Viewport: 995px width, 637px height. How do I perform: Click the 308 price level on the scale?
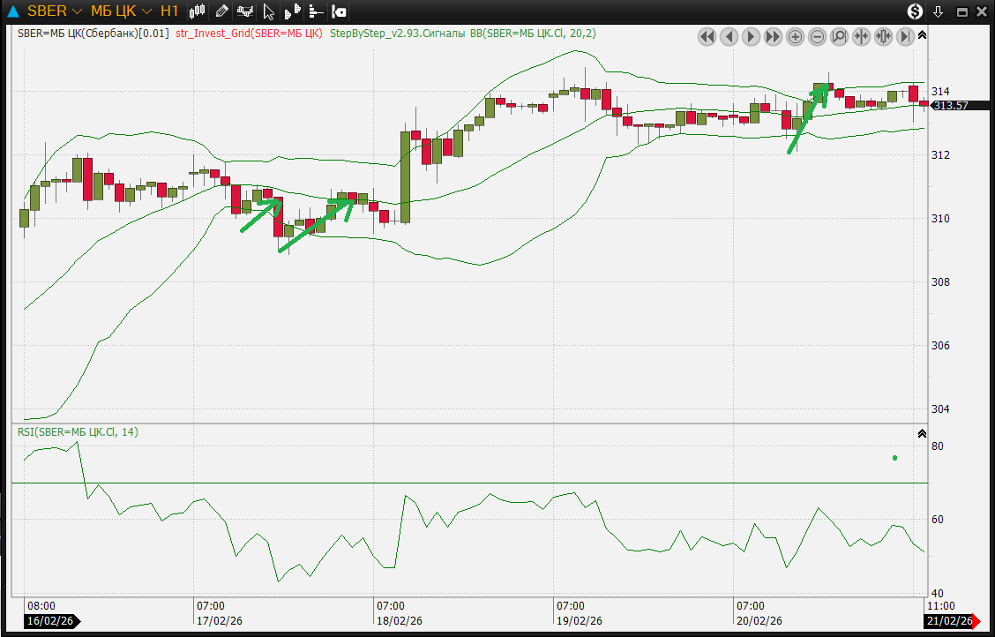pos(941,281)
